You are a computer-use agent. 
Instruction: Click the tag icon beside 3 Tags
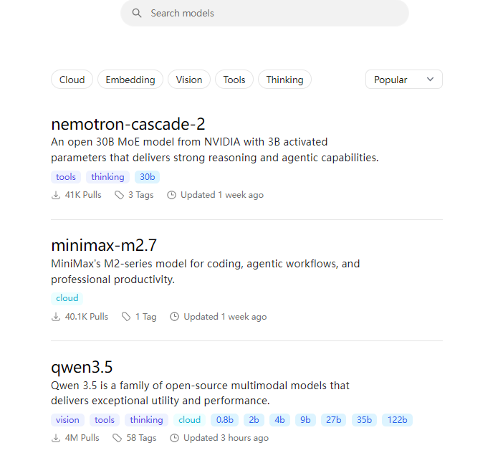(x=119, y=195)
